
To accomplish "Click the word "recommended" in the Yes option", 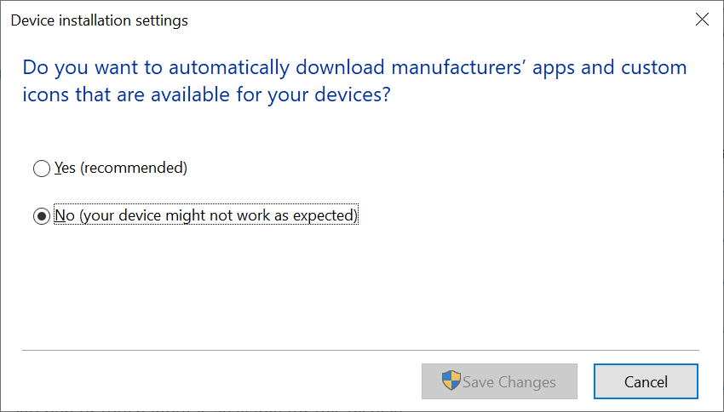I will click(134, 168).
